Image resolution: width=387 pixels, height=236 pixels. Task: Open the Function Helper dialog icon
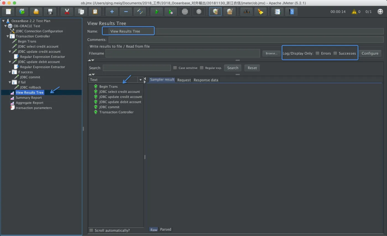(x=278, y=12)
